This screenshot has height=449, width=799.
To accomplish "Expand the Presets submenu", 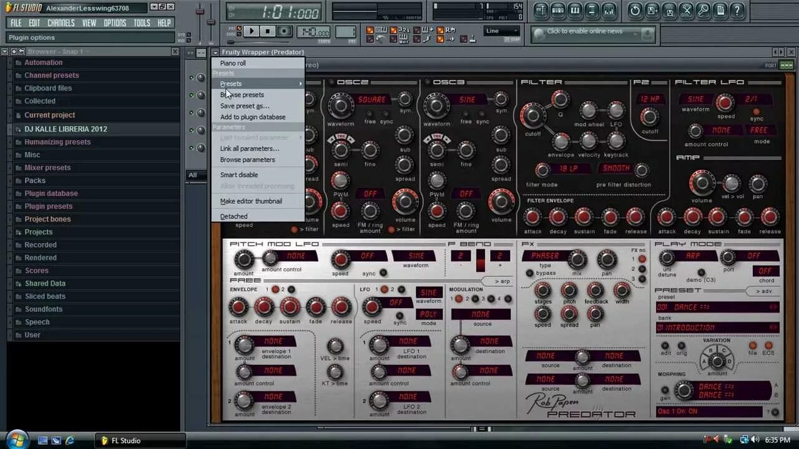I will click(258, 84).
